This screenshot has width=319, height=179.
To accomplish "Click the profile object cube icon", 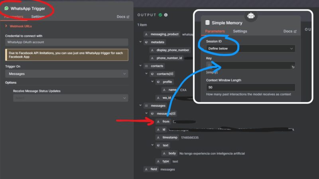I will pyautogui.click(x=158, y=82).
